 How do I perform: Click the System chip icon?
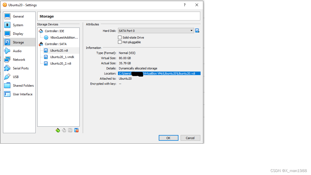[7, 25]
